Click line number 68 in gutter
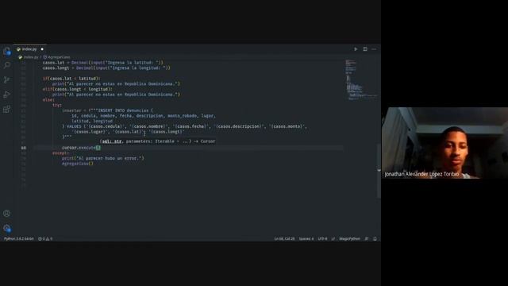Screen dimensions: 508x286 click(x=24, y=148)
